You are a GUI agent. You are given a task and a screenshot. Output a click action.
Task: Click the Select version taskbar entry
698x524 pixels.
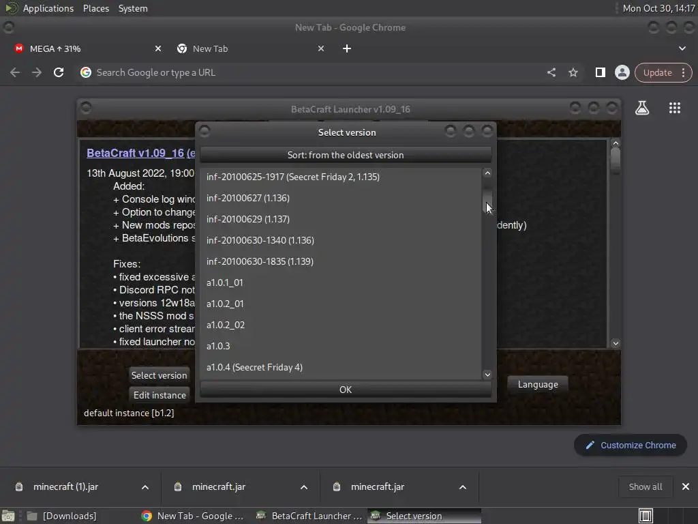(424, 516)
